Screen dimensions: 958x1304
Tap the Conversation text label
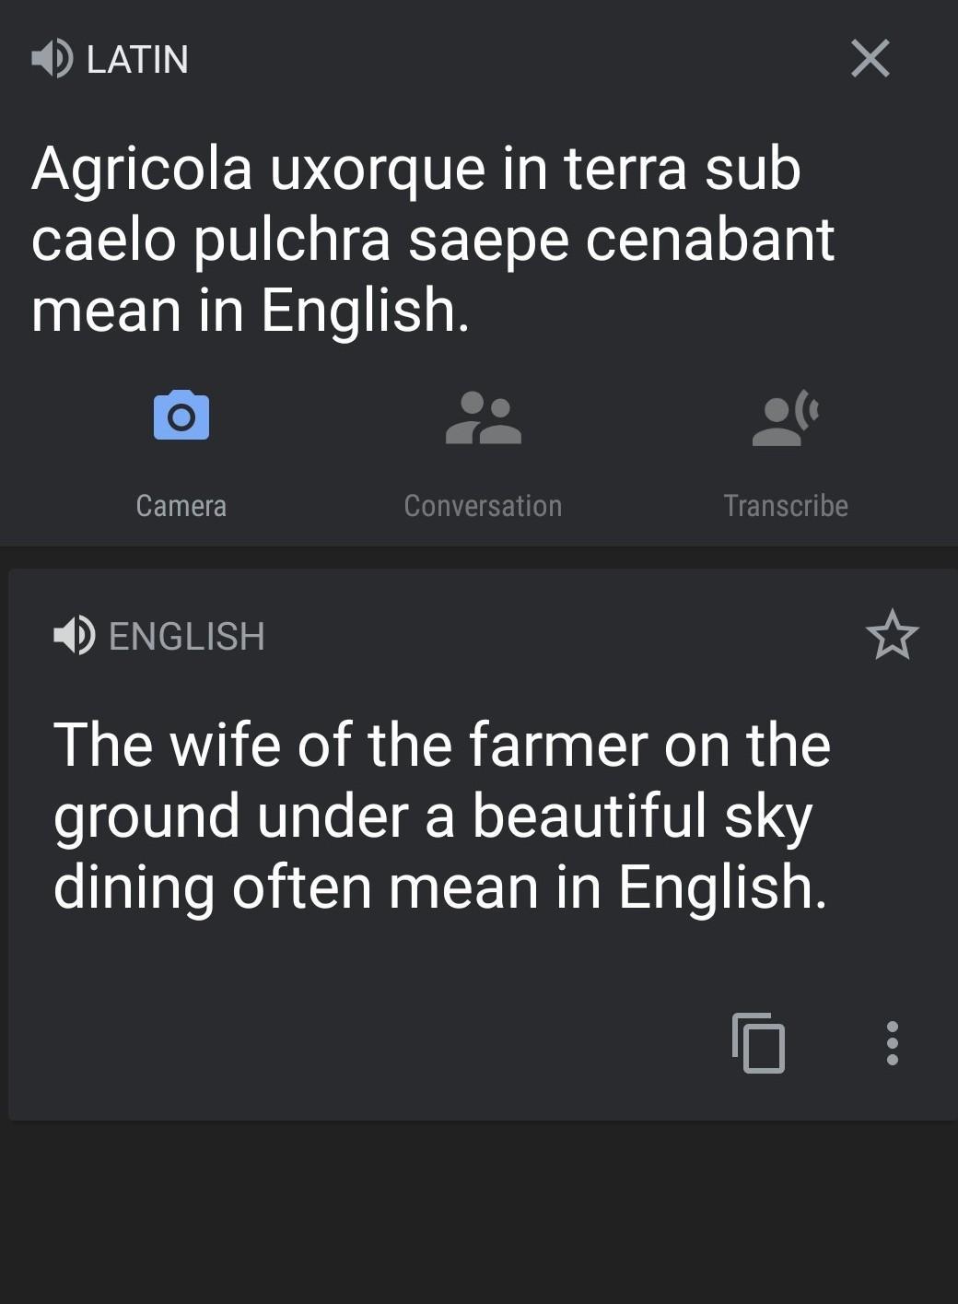[483, 505]
